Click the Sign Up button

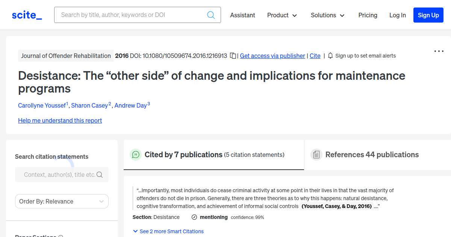pyautogui.click(x=428, y=15)
